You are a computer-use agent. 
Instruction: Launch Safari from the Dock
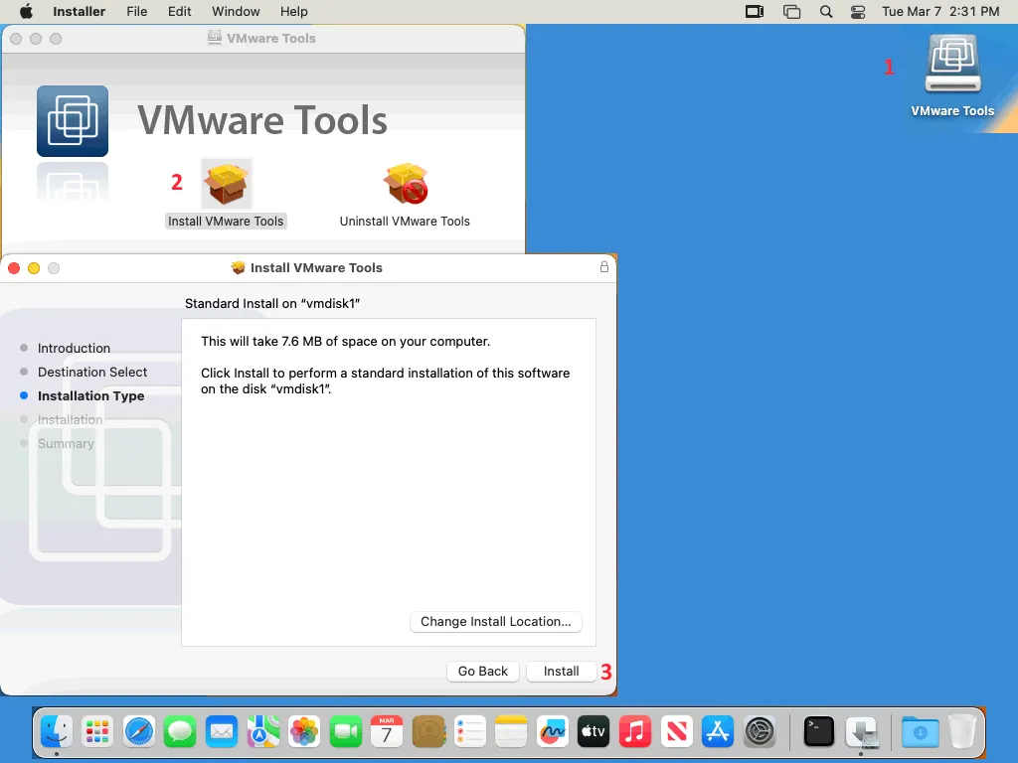[139, 732]
